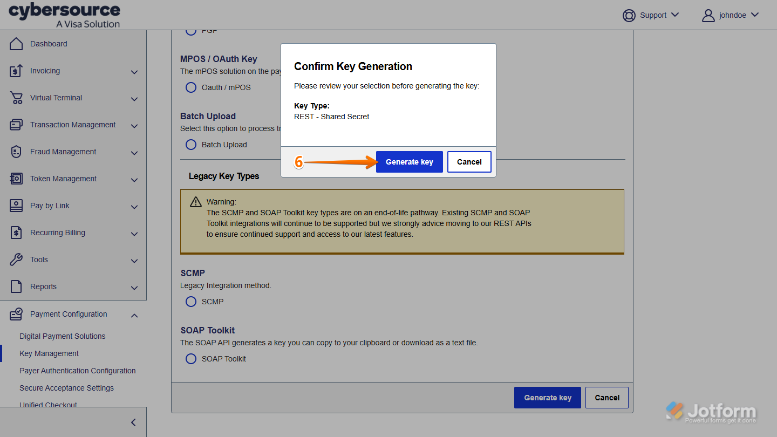This screenshot has width=777, height=437.
Task: Expand the Token Management chevron
Action: click(x=134, y=180)
